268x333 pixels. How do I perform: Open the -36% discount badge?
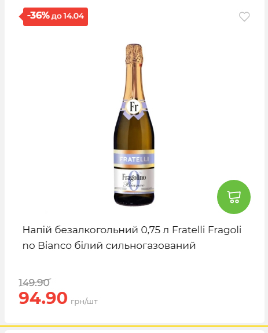point(53,17)
